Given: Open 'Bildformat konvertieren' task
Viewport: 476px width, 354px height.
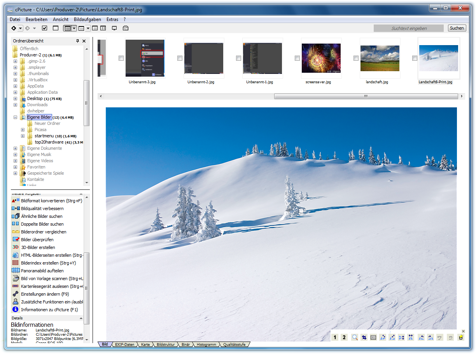Looking at the screenshot, I should (x=51, y=201).
